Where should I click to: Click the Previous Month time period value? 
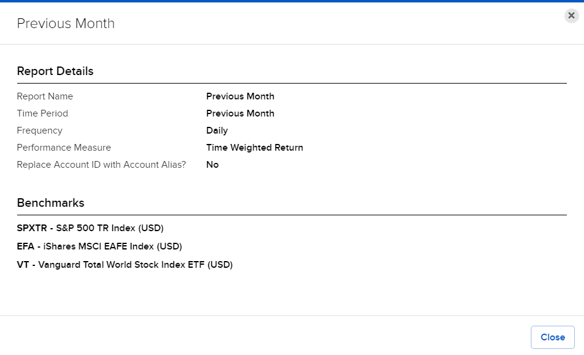[240, 113]
